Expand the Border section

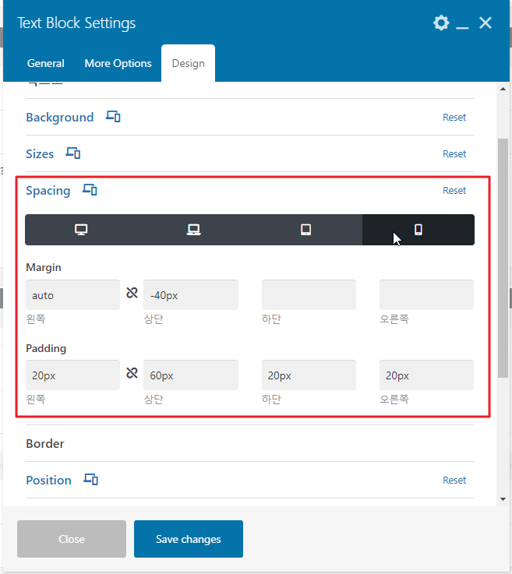click(x=45, y=444)
